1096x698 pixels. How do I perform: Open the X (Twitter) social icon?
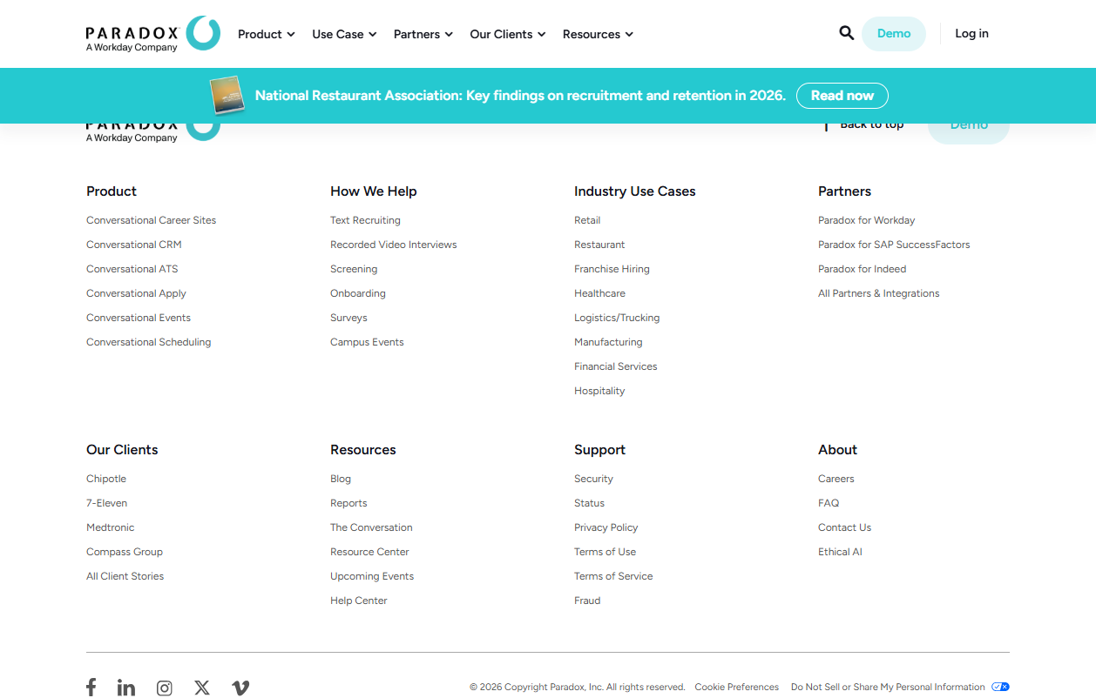click(x=202, y=688)
